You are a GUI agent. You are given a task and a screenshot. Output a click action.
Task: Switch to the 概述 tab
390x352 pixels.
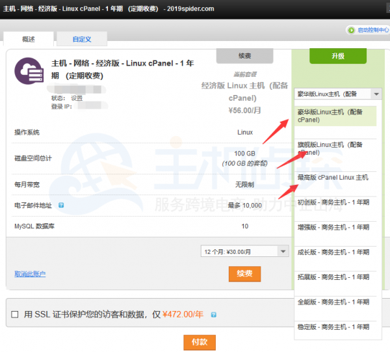(29, 39)
